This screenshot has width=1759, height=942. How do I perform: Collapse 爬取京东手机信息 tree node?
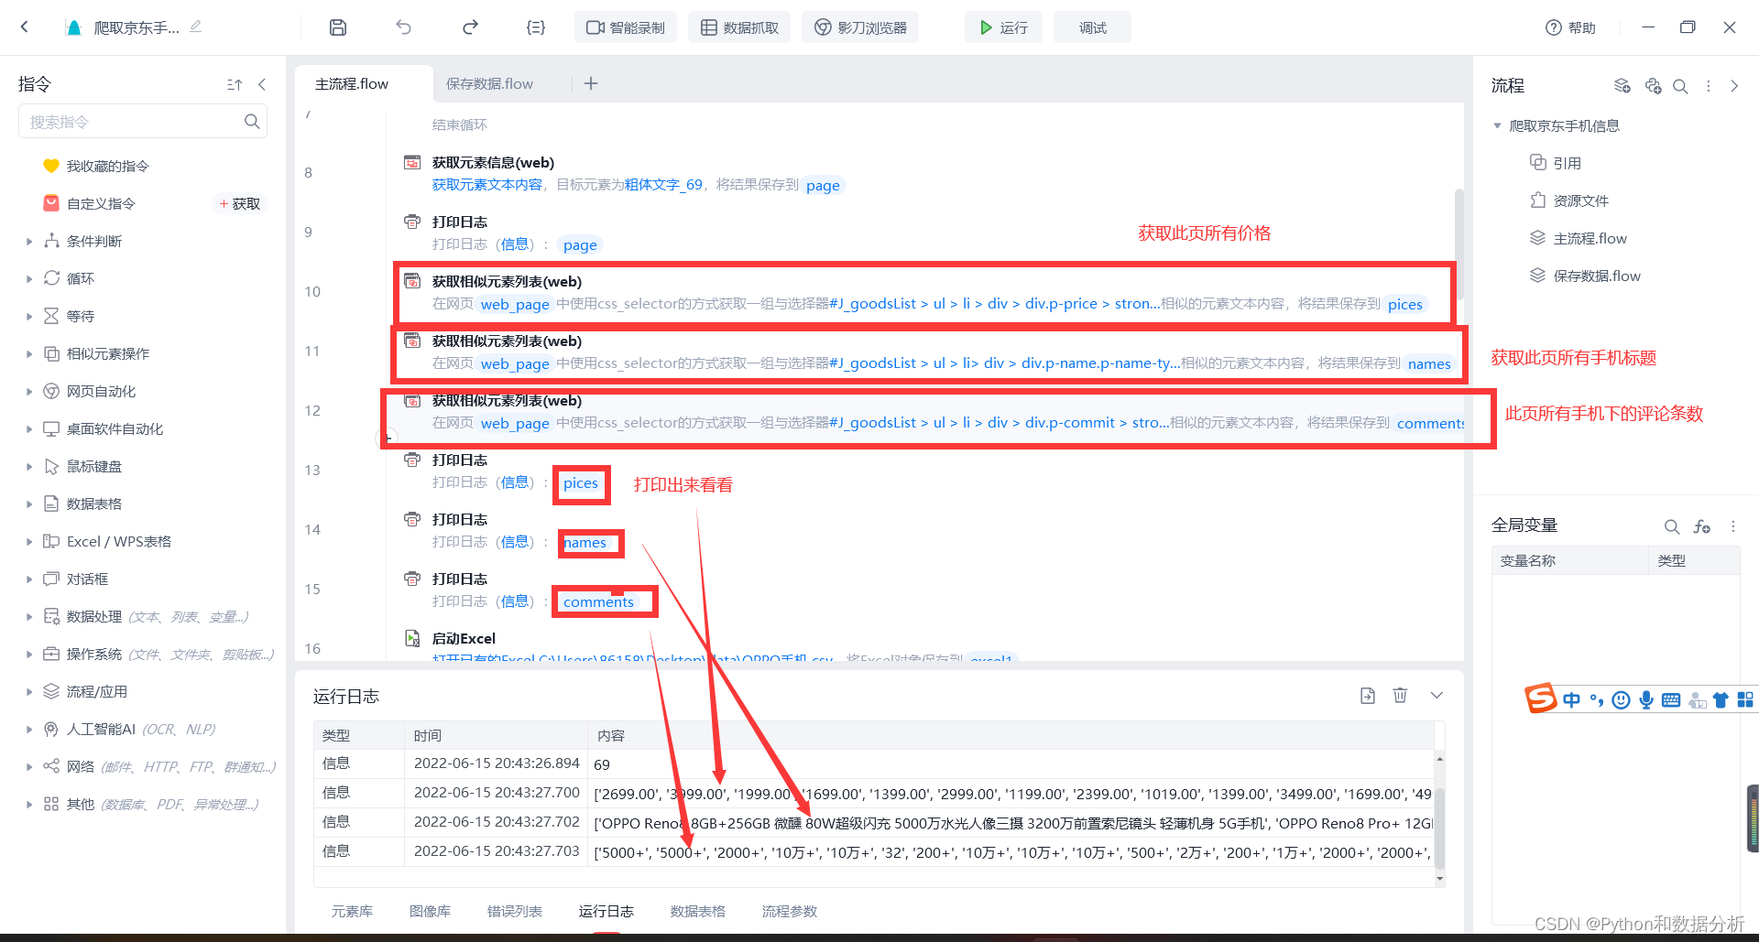1497,125
